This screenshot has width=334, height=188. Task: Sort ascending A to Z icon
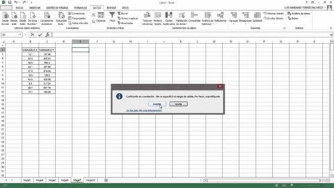[94, 15]
